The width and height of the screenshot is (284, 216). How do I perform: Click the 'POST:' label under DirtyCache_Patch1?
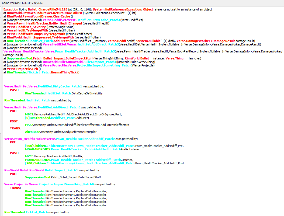coord(14,90)
